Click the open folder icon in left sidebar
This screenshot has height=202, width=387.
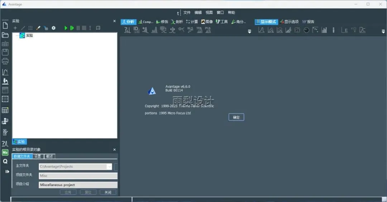(x=5, y=35)
